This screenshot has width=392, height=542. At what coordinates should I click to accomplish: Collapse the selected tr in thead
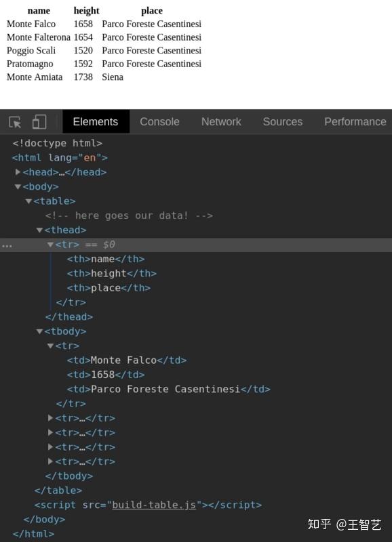click(x=50, y=245)
